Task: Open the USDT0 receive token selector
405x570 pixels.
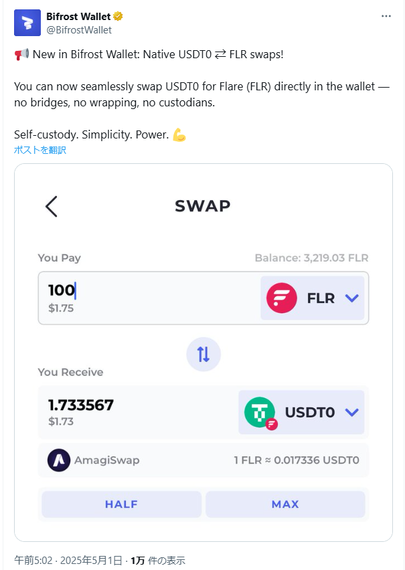Action: [x=301, y=412]
